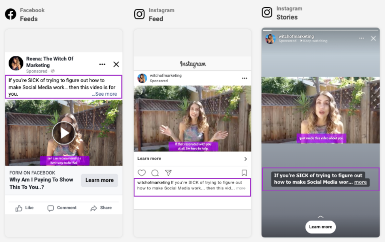Viewport: 385px width, 242px height.
Task: Click the heart icon on Instagram feed post
Action: pyautogui.click(x=142, y=173)
